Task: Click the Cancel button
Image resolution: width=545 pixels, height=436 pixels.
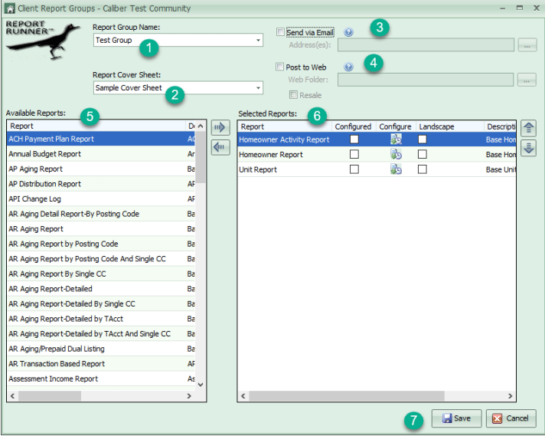Action: [x=511, y=418]
